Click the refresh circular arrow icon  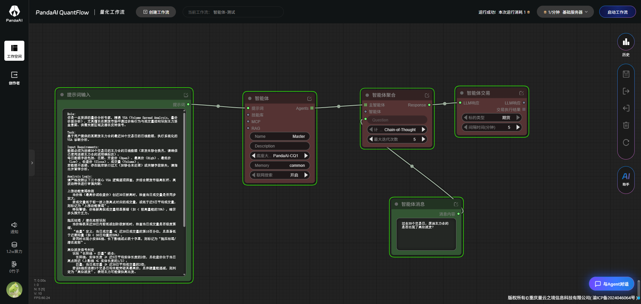(x=626, y=142)
